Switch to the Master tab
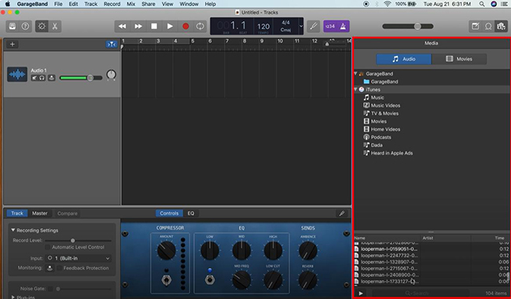 pyautogui.click(x=39, y=213)
